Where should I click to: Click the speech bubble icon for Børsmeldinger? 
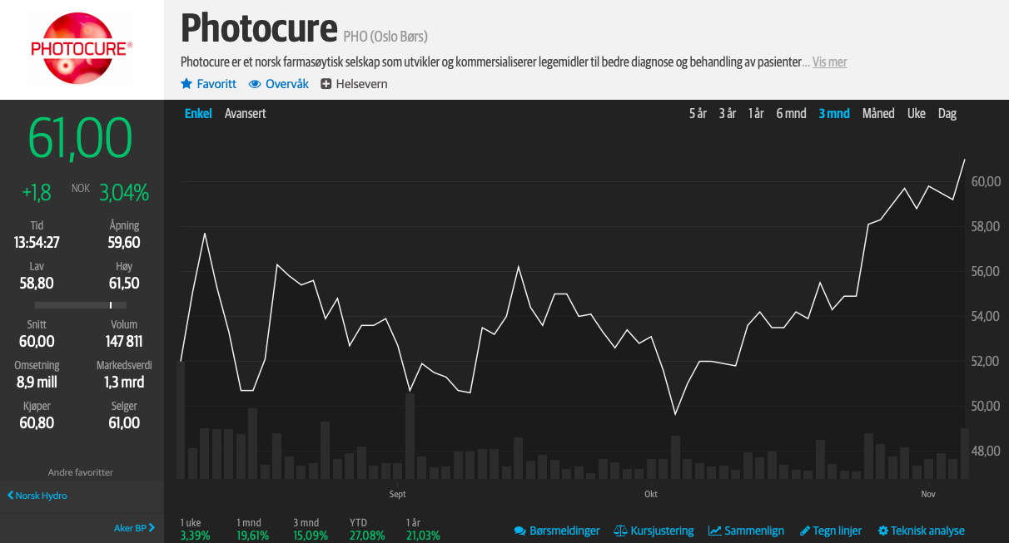click(x=520, y=531)
